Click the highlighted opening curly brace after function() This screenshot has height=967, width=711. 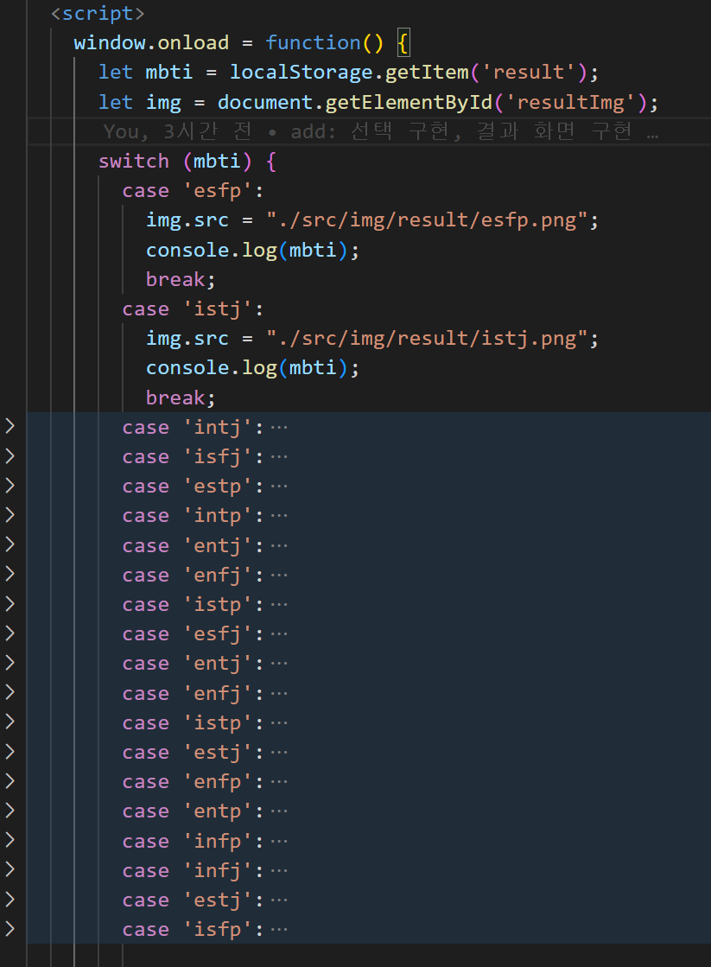(x=403, y=43)
